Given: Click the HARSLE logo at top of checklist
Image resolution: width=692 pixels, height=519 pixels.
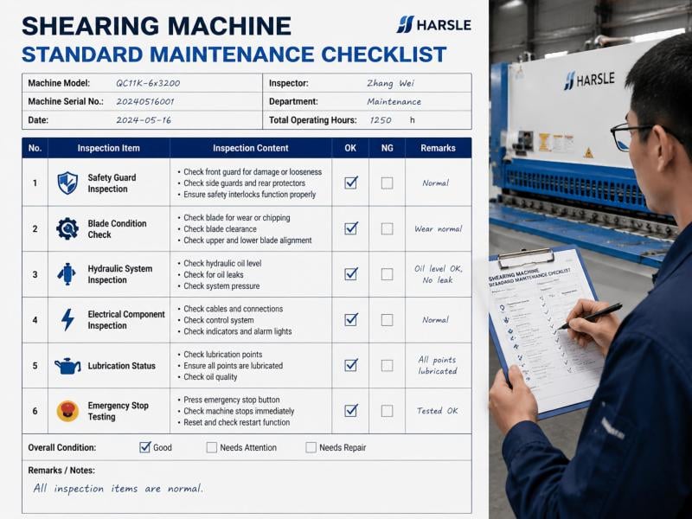Looking at the screenshot, I should (x=434, y=25).
